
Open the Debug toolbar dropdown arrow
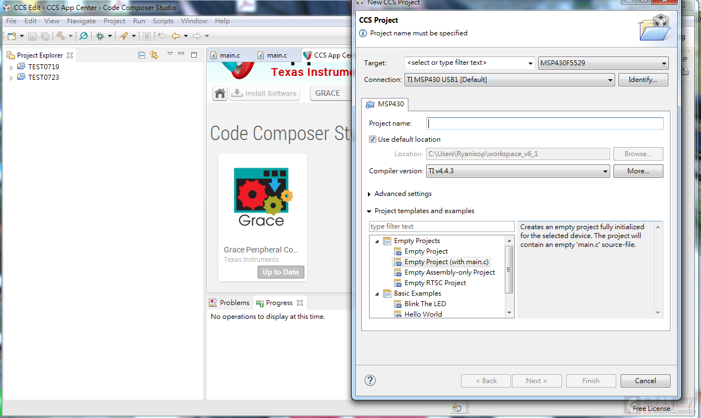click(x=110, y=36)
